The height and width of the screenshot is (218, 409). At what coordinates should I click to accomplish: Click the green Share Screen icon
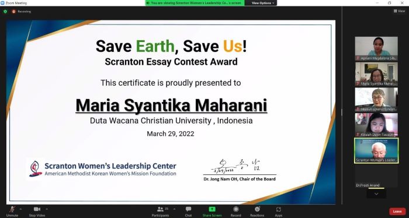212,209
